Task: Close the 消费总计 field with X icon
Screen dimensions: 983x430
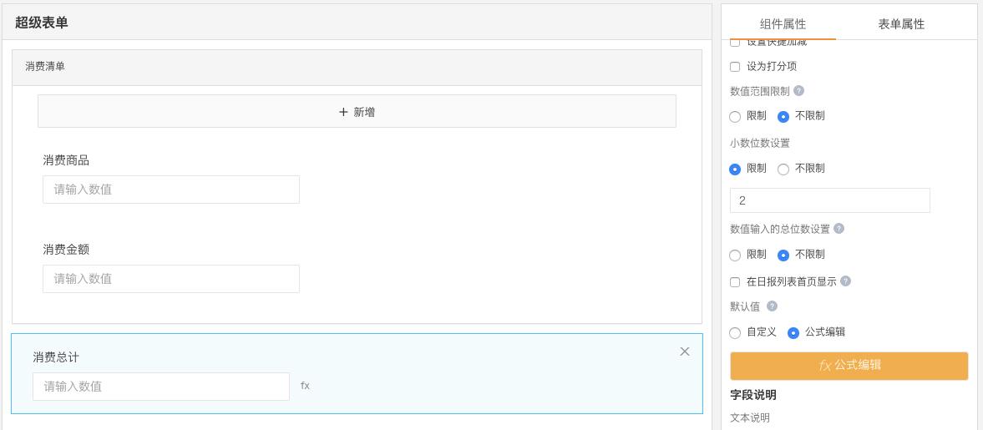Action: coord(685,352)
